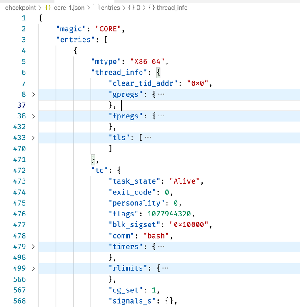Click the "CORE" string value
The width and height of the screenshot is (300, 307).
108,29
